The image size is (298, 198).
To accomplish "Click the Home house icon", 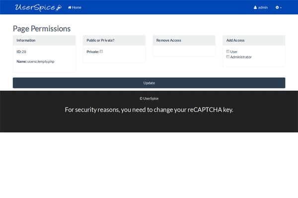I will point(70,7).
